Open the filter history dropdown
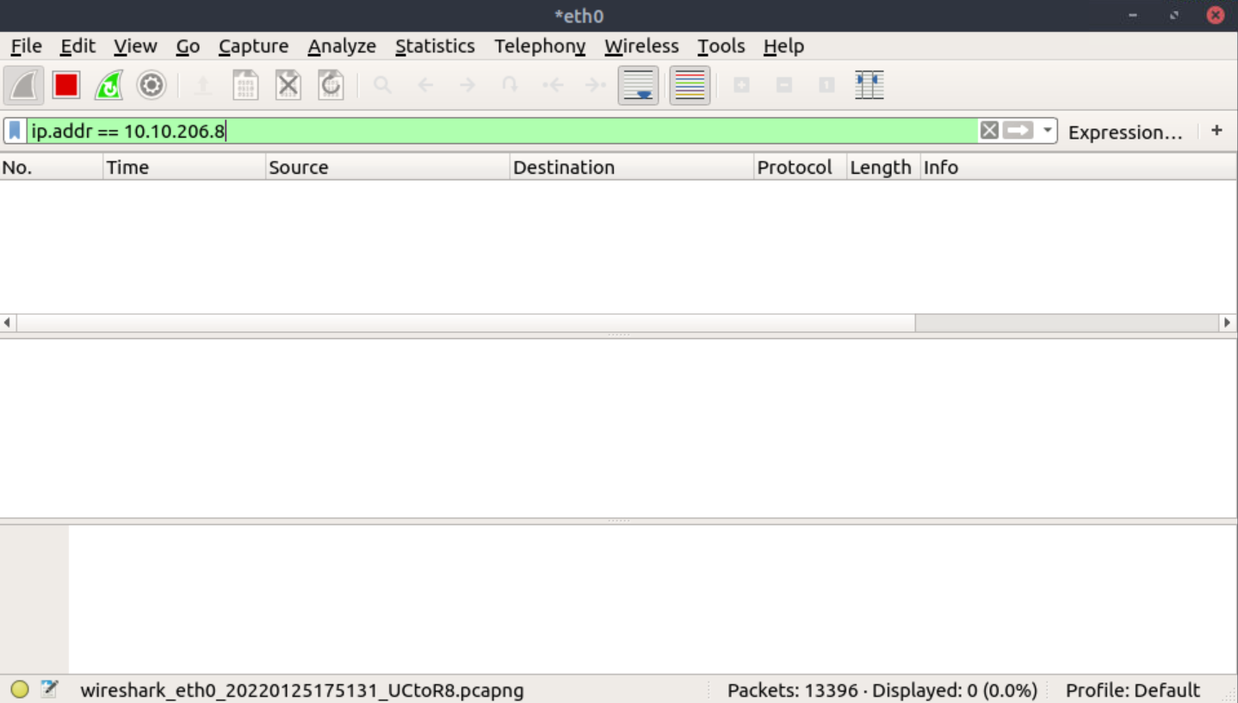1238x703 pixels. (1047, 130)
